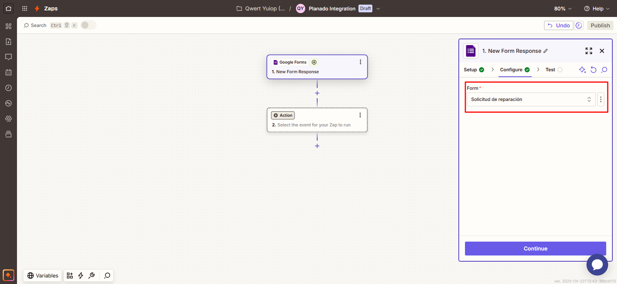The height and width of the screenshot is (284, 617).
Task: Open the version history icon beside Undo
Action: coord(579,25)
